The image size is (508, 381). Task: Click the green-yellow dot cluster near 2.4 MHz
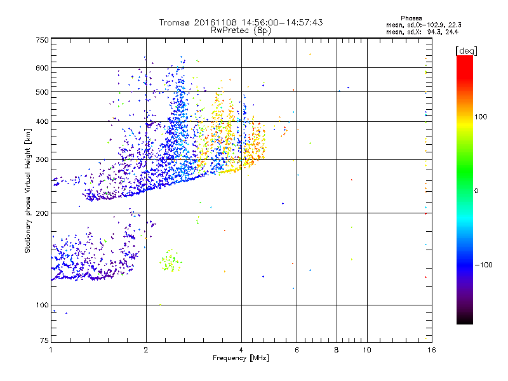pos(170,261)
